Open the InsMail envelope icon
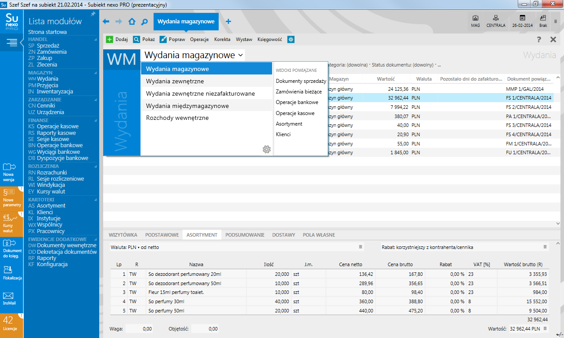This screenshot has height=338, width=564. tap(9, 296)
